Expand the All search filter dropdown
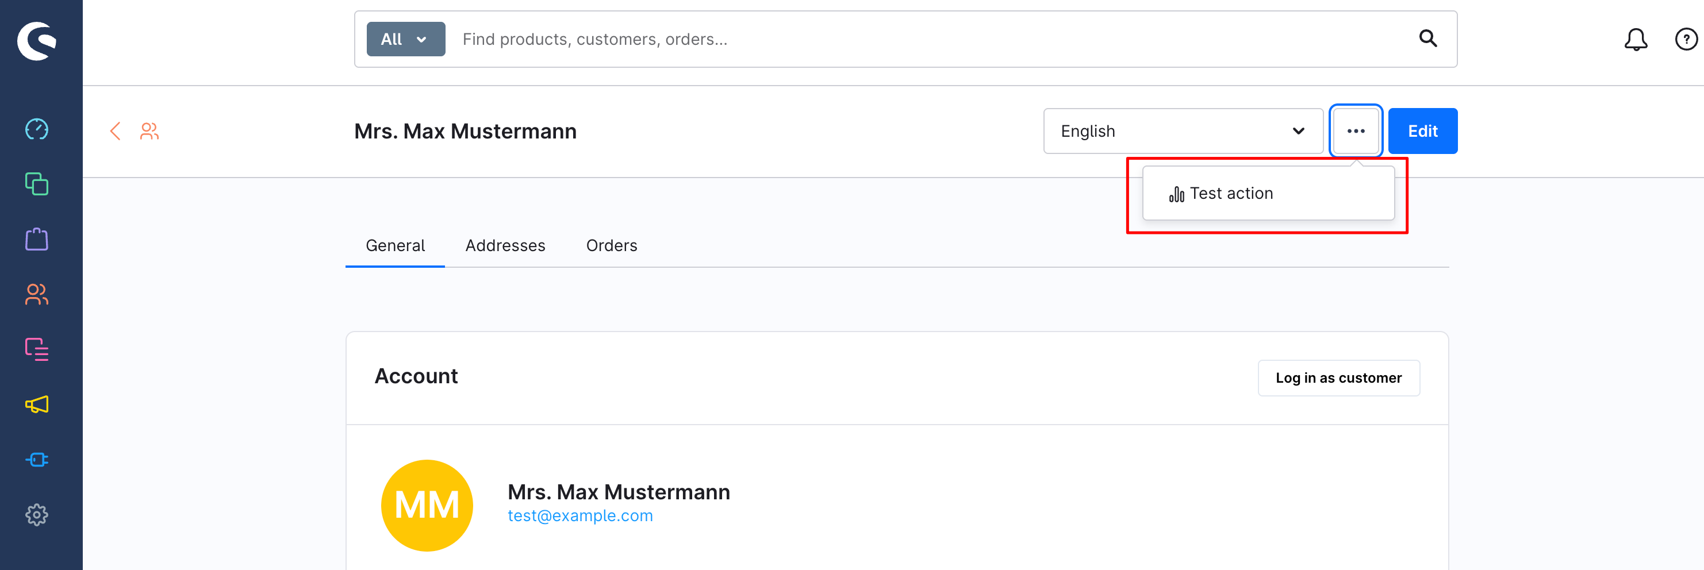The image size is (1704, 570). coord(405,39)
